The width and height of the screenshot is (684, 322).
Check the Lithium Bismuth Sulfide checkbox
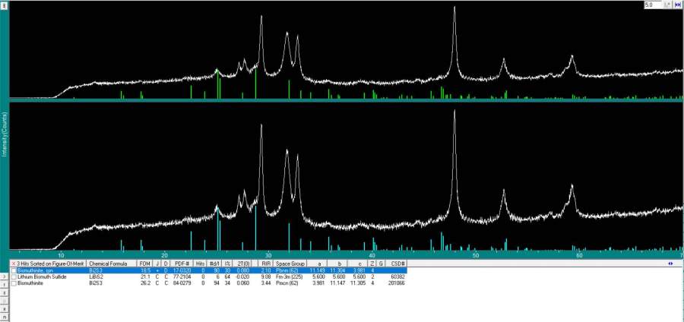[14, 276]
